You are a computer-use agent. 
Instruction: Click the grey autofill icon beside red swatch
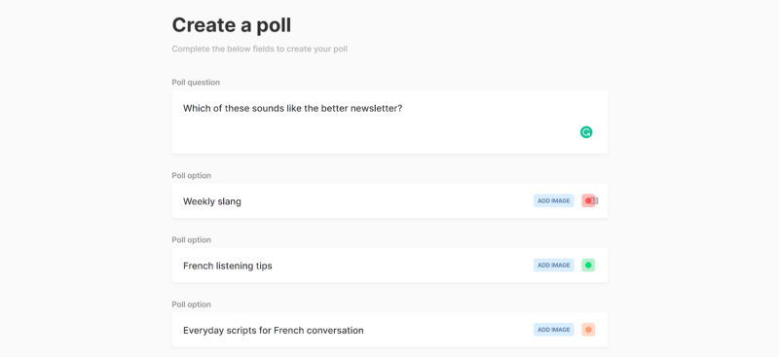tap(595, 200)
